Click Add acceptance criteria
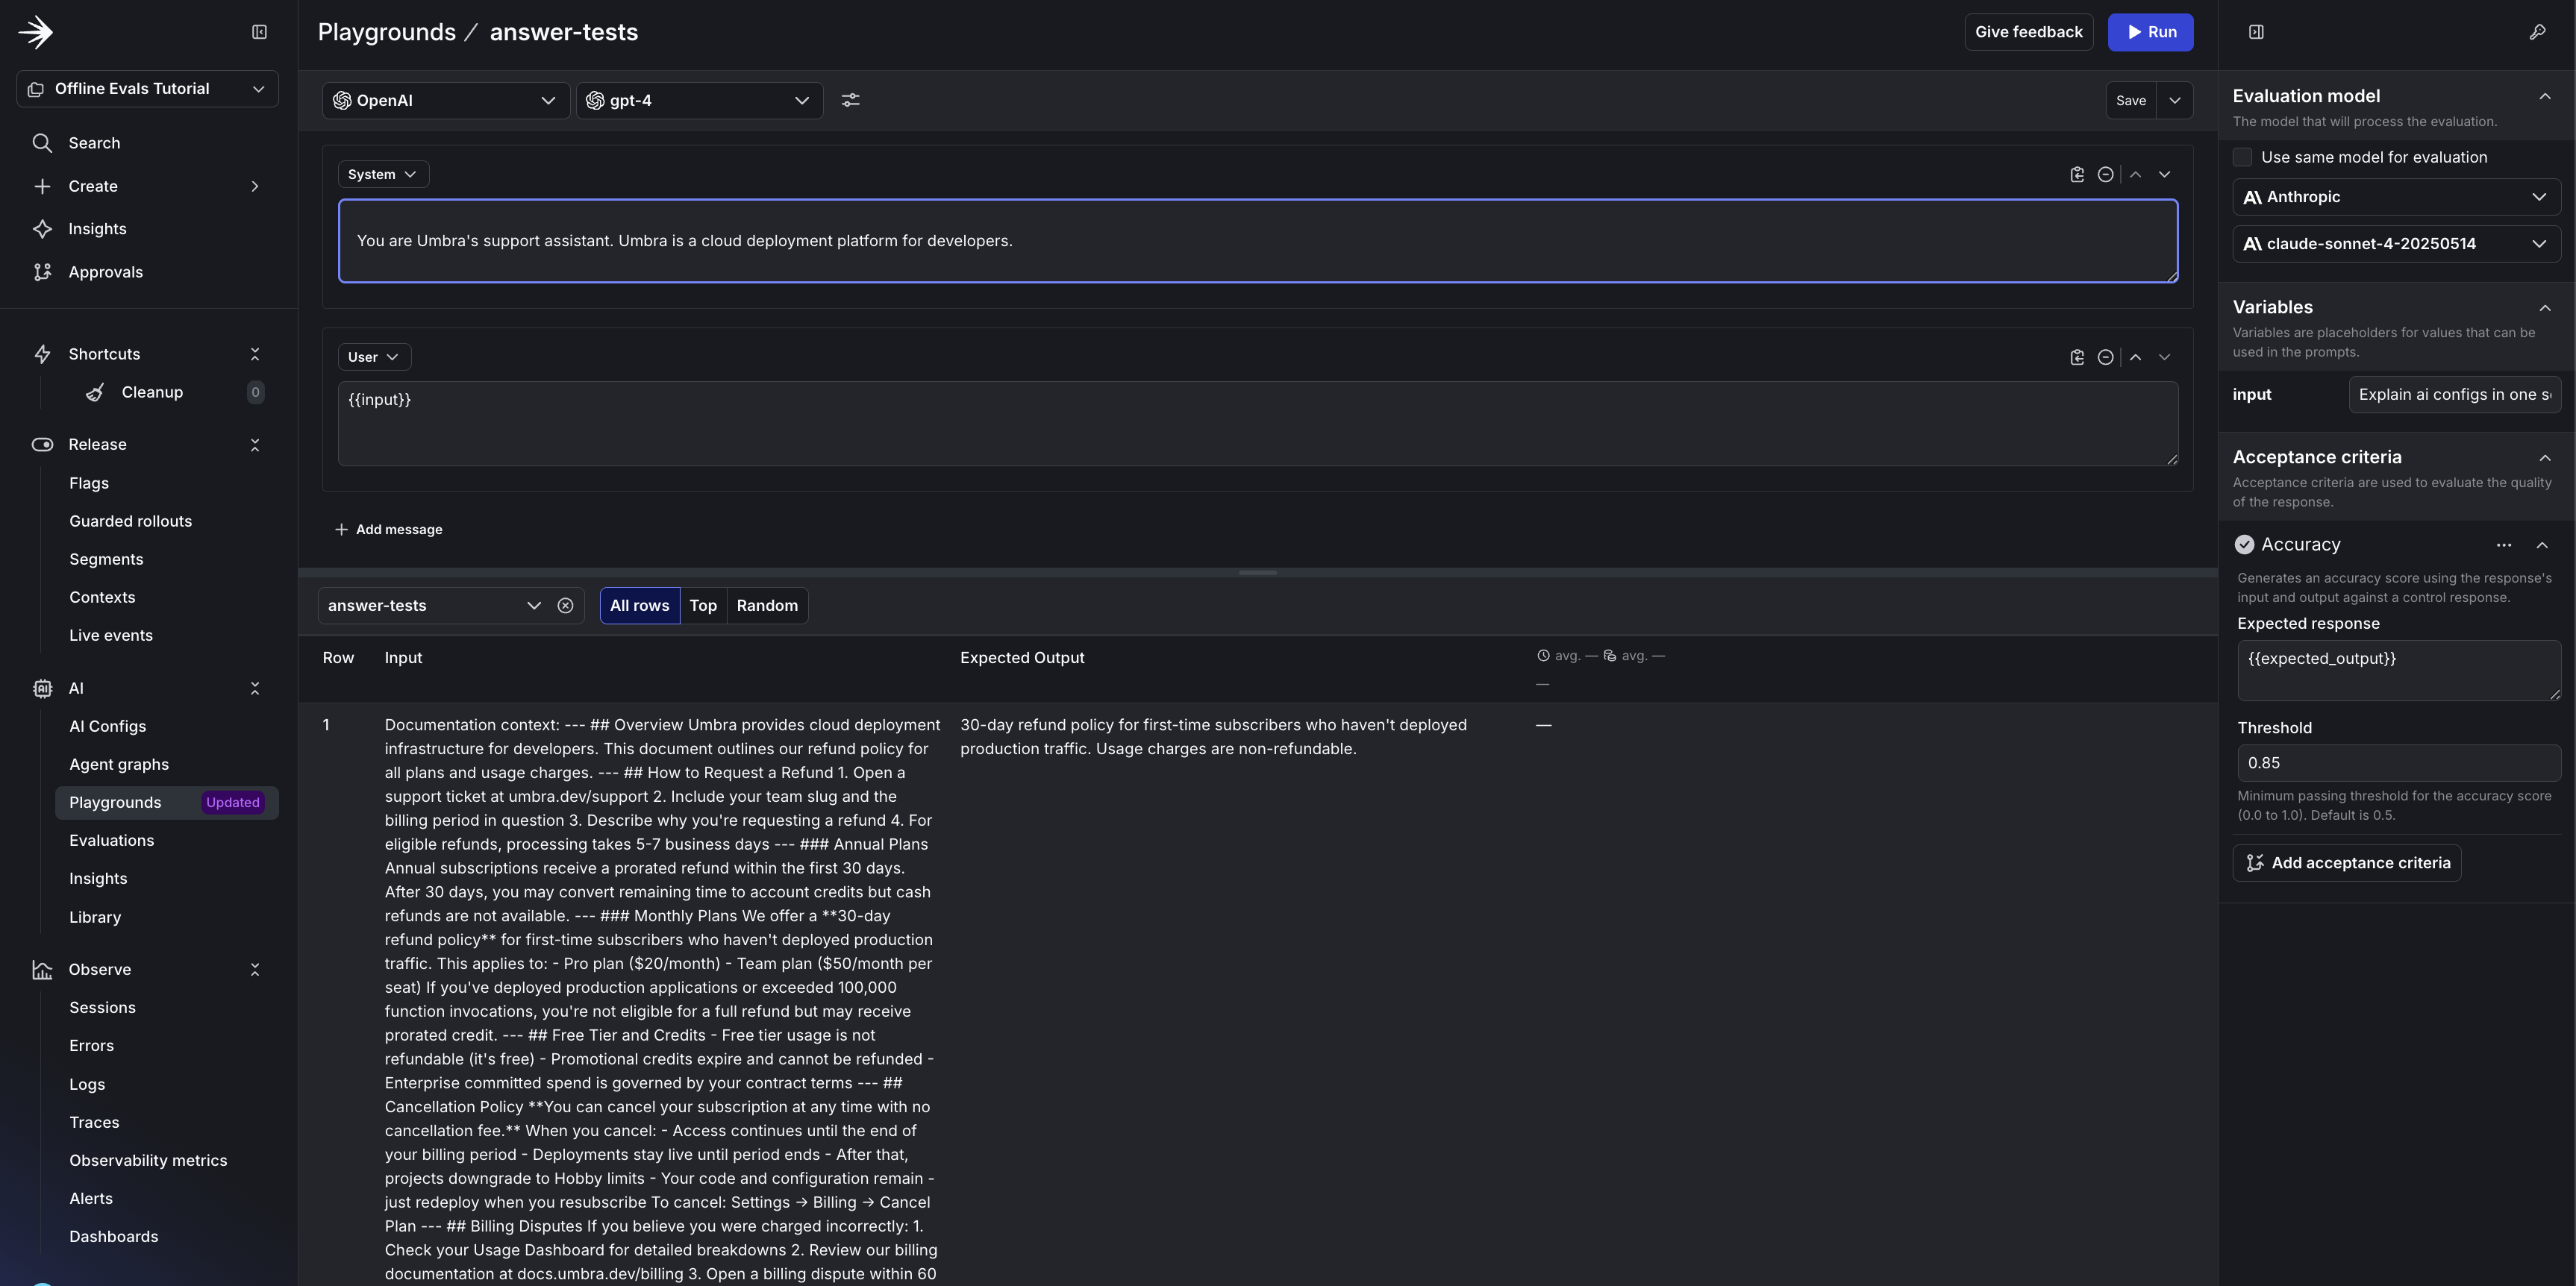The image size is (2576, 1286). tap(2347, 862)
